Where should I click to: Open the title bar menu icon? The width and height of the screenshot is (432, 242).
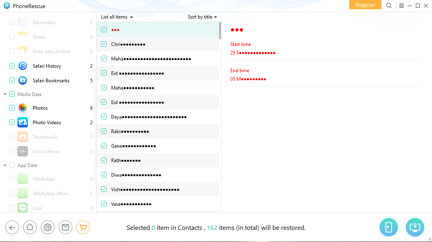click(401, 6)
